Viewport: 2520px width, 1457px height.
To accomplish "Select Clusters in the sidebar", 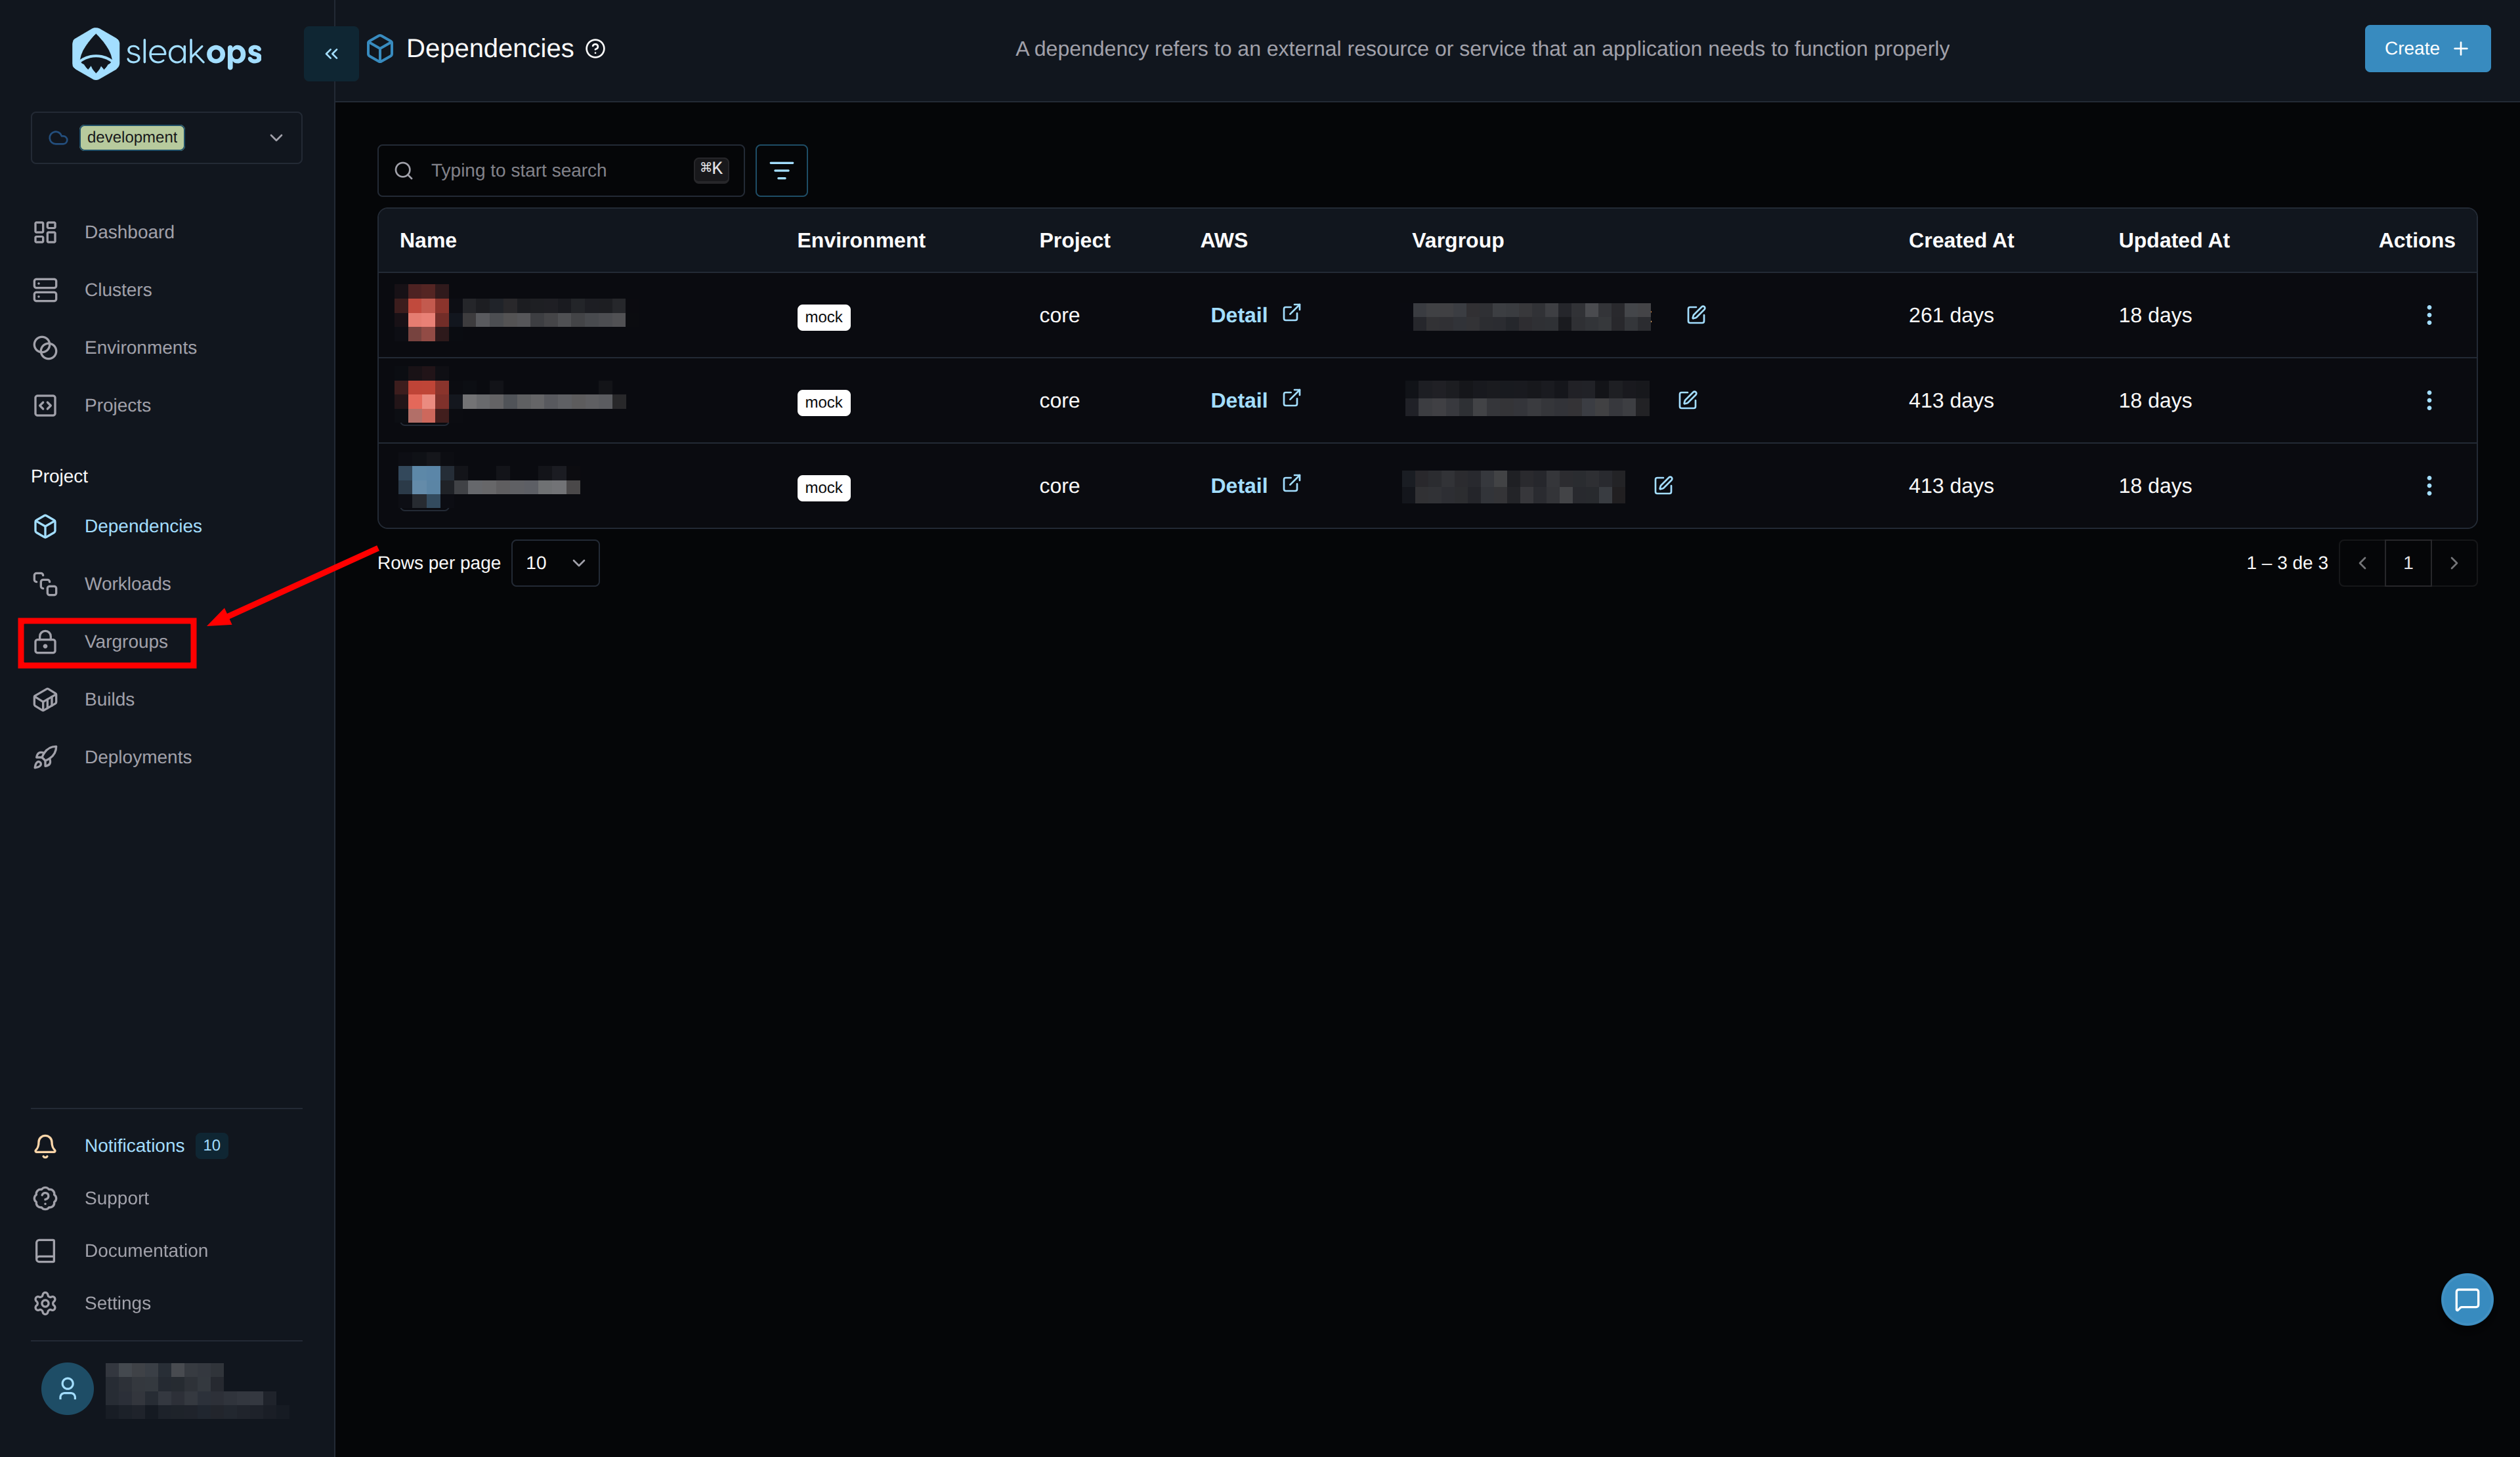I will pos(117,289).
